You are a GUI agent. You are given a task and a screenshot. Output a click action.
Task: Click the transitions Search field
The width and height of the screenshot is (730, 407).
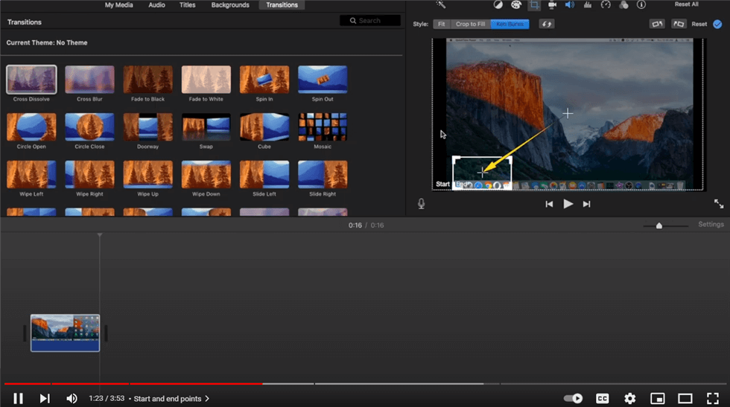[370, 21]
